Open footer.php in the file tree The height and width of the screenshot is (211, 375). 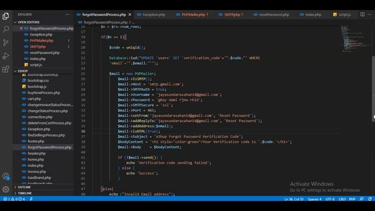36,141
